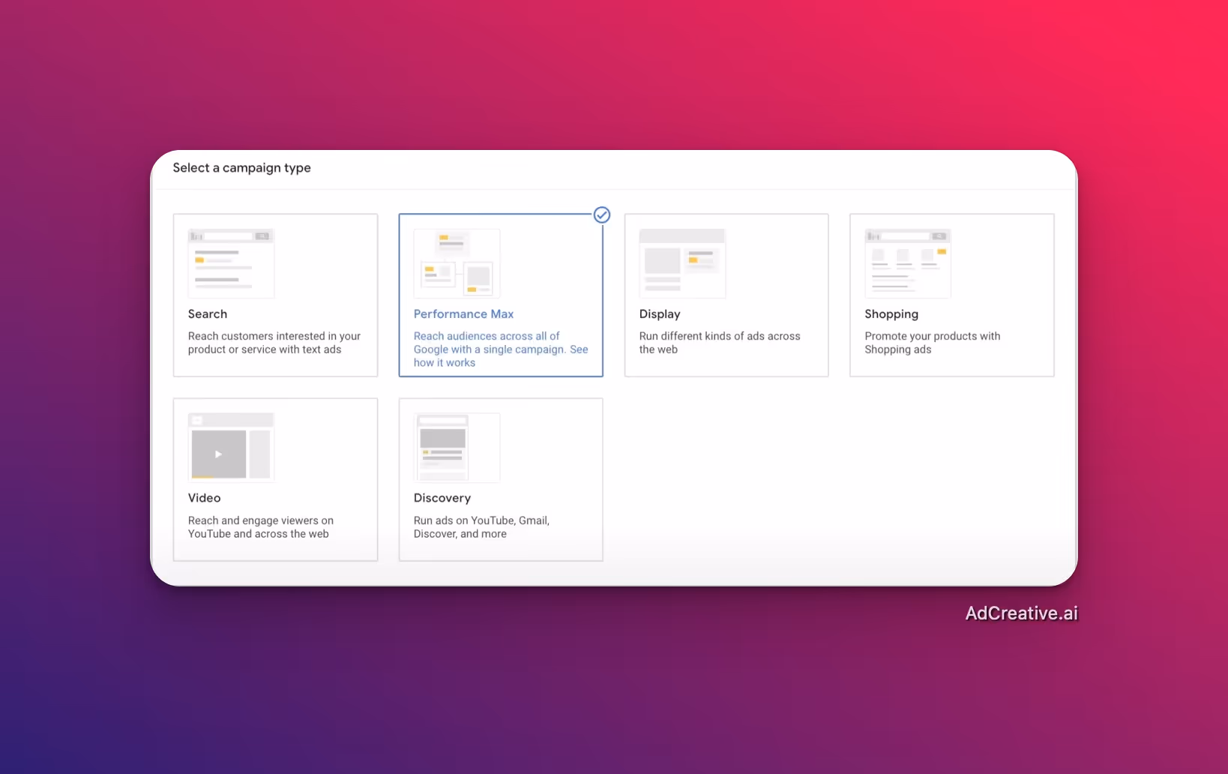Click the Performance Max illustration icon
The height and width of the screenshot is (774, 1228).
(x=457, y=263)
